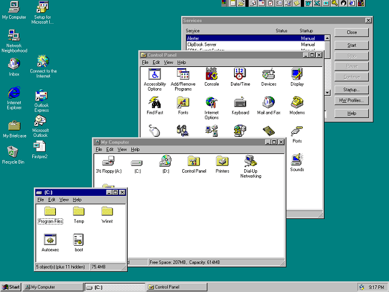Select the Alerter service row
This screenshot has height=292, width=389.
click(255, 38)
